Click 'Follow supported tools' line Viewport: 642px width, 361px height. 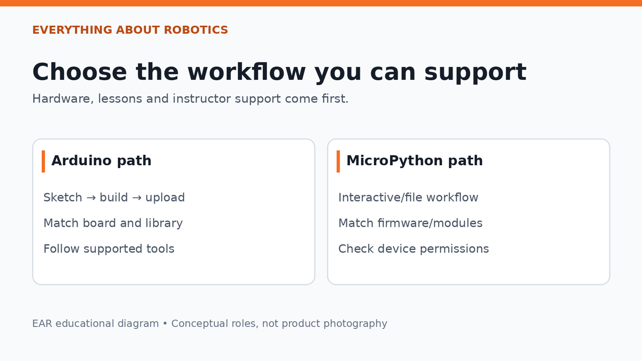[x=109, y=249]
